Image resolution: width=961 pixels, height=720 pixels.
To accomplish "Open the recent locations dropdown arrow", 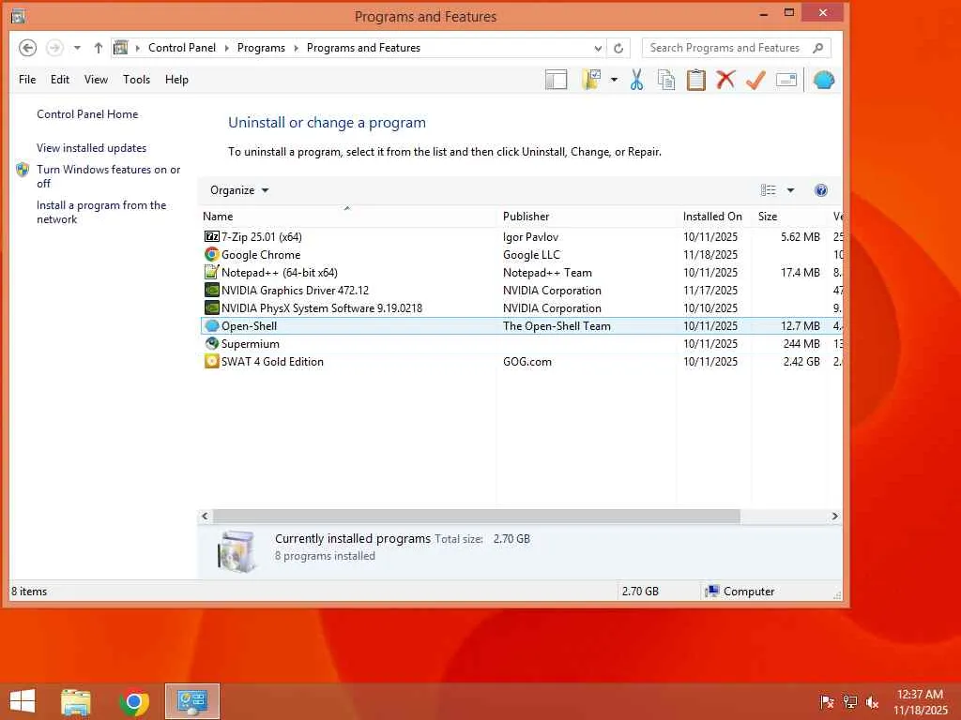I will tap(77, 48).
